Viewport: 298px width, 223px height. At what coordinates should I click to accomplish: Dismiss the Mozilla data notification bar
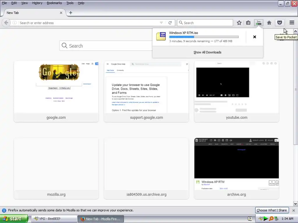pyautogui.click(x=293, y=210)
